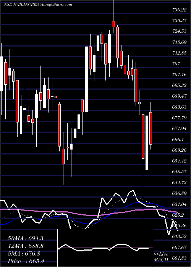Viewport: 191px width, 267px height.
Task: Click the 701.16 price axis label
Action: pos(179,75)
